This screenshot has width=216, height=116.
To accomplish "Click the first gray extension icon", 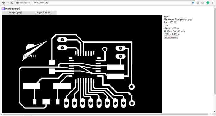I will [x=198, y=2].
